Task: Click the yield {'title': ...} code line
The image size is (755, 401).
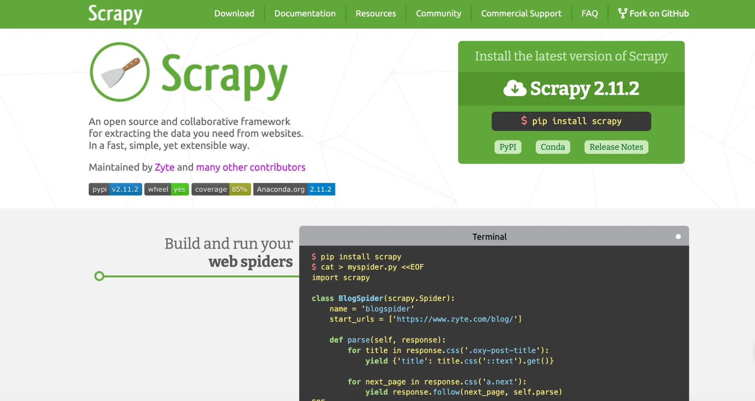Action: (459, 361)
